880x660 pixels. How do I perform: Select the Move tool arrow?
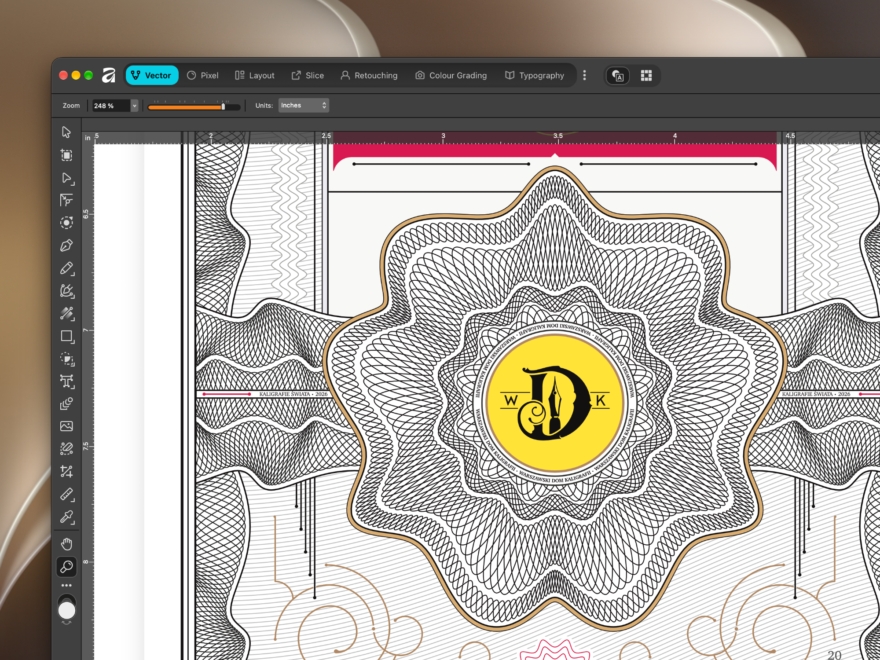click(x=66, y=132)
